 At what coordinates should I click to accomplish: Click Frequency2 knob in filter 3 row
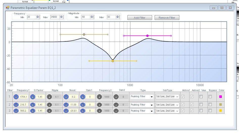point(99,111)
